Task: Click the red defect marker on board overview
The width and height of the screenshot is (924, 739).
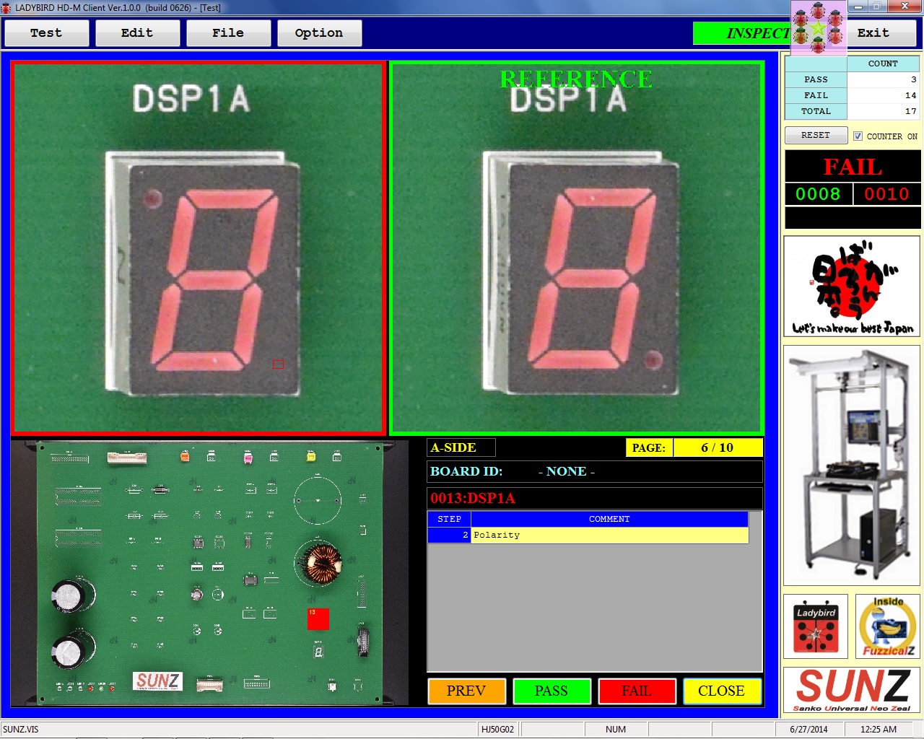Action: tap(318, 618)
